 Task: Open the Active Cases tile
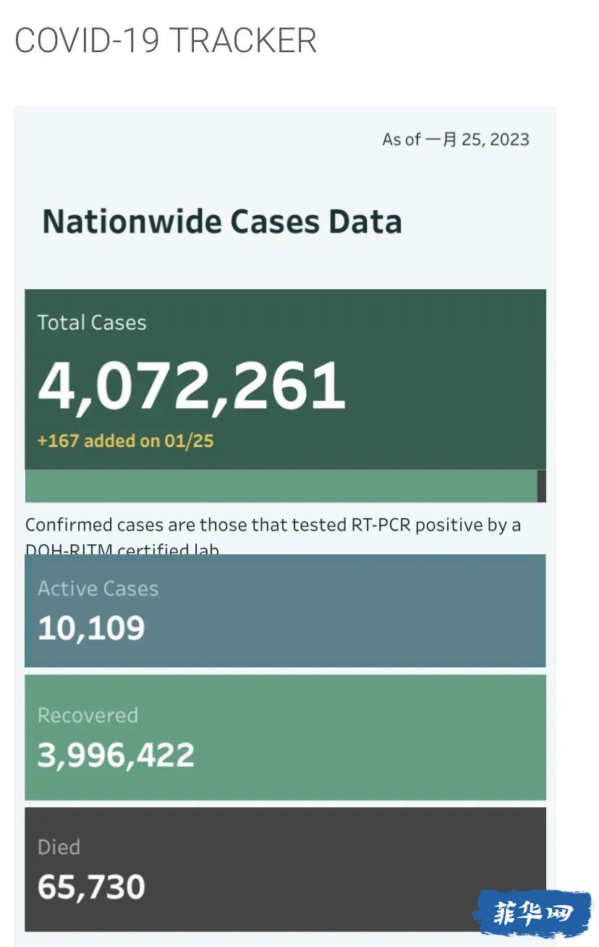pyautogui.click(x=285, y=610)
